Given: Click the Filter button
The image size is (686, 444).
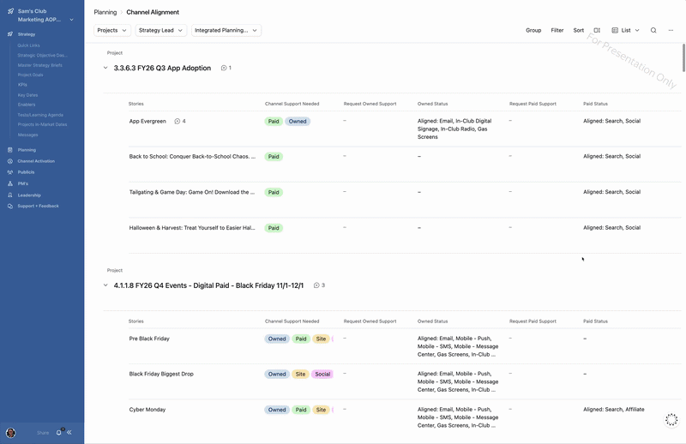Looking at the screenshot, I should click(x=557, y=30).
